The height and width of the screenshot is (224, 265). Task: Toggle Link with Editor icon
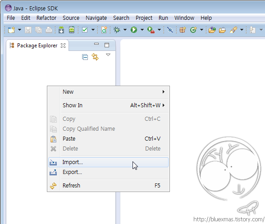coord(95,57)
